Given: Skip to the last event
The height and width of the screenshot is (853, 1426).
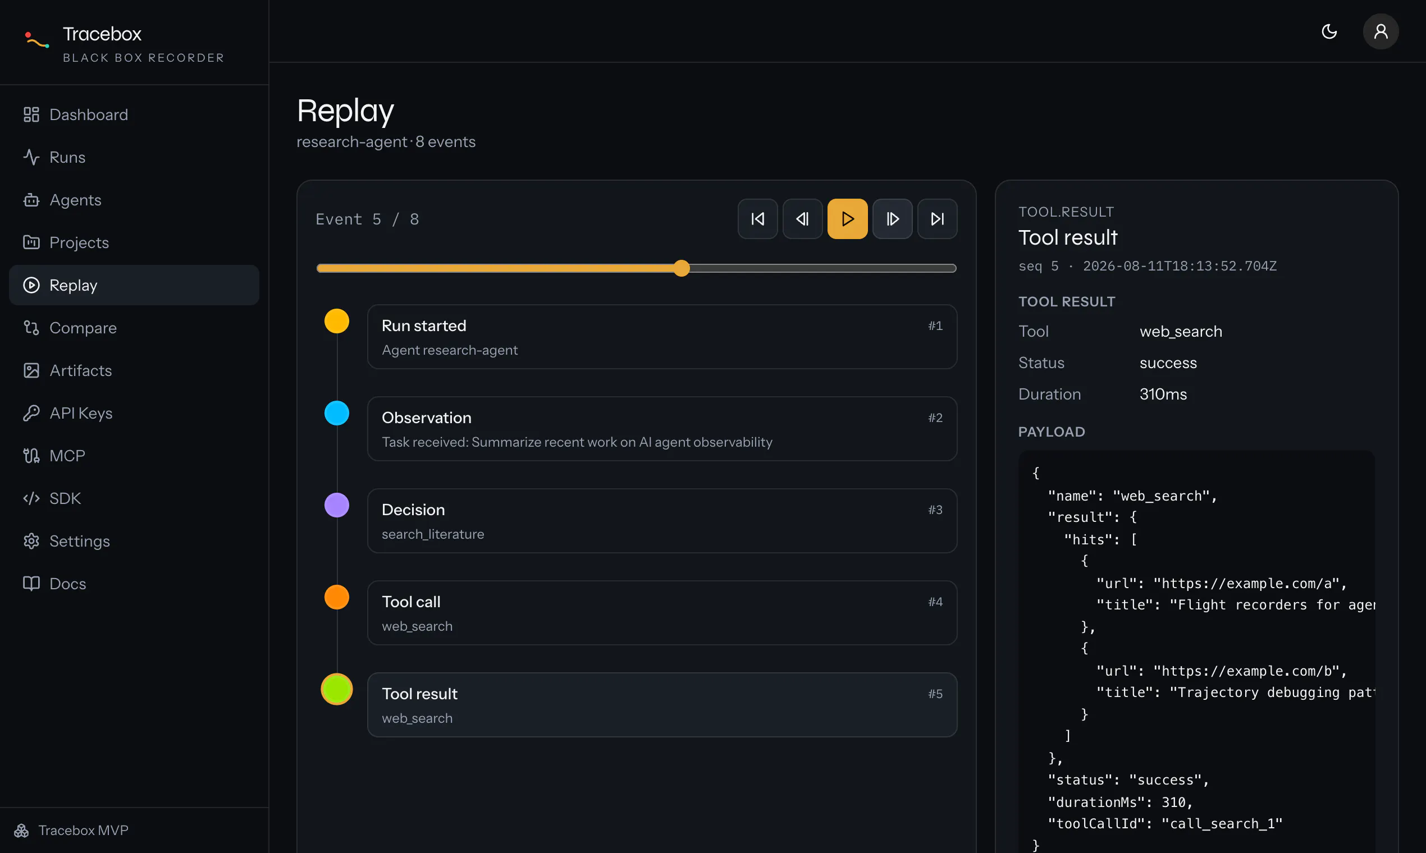Looking at the screenshot, I should (x=936, y=218).
